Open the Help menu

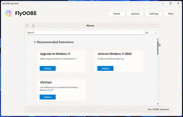(x=170, y=14)
